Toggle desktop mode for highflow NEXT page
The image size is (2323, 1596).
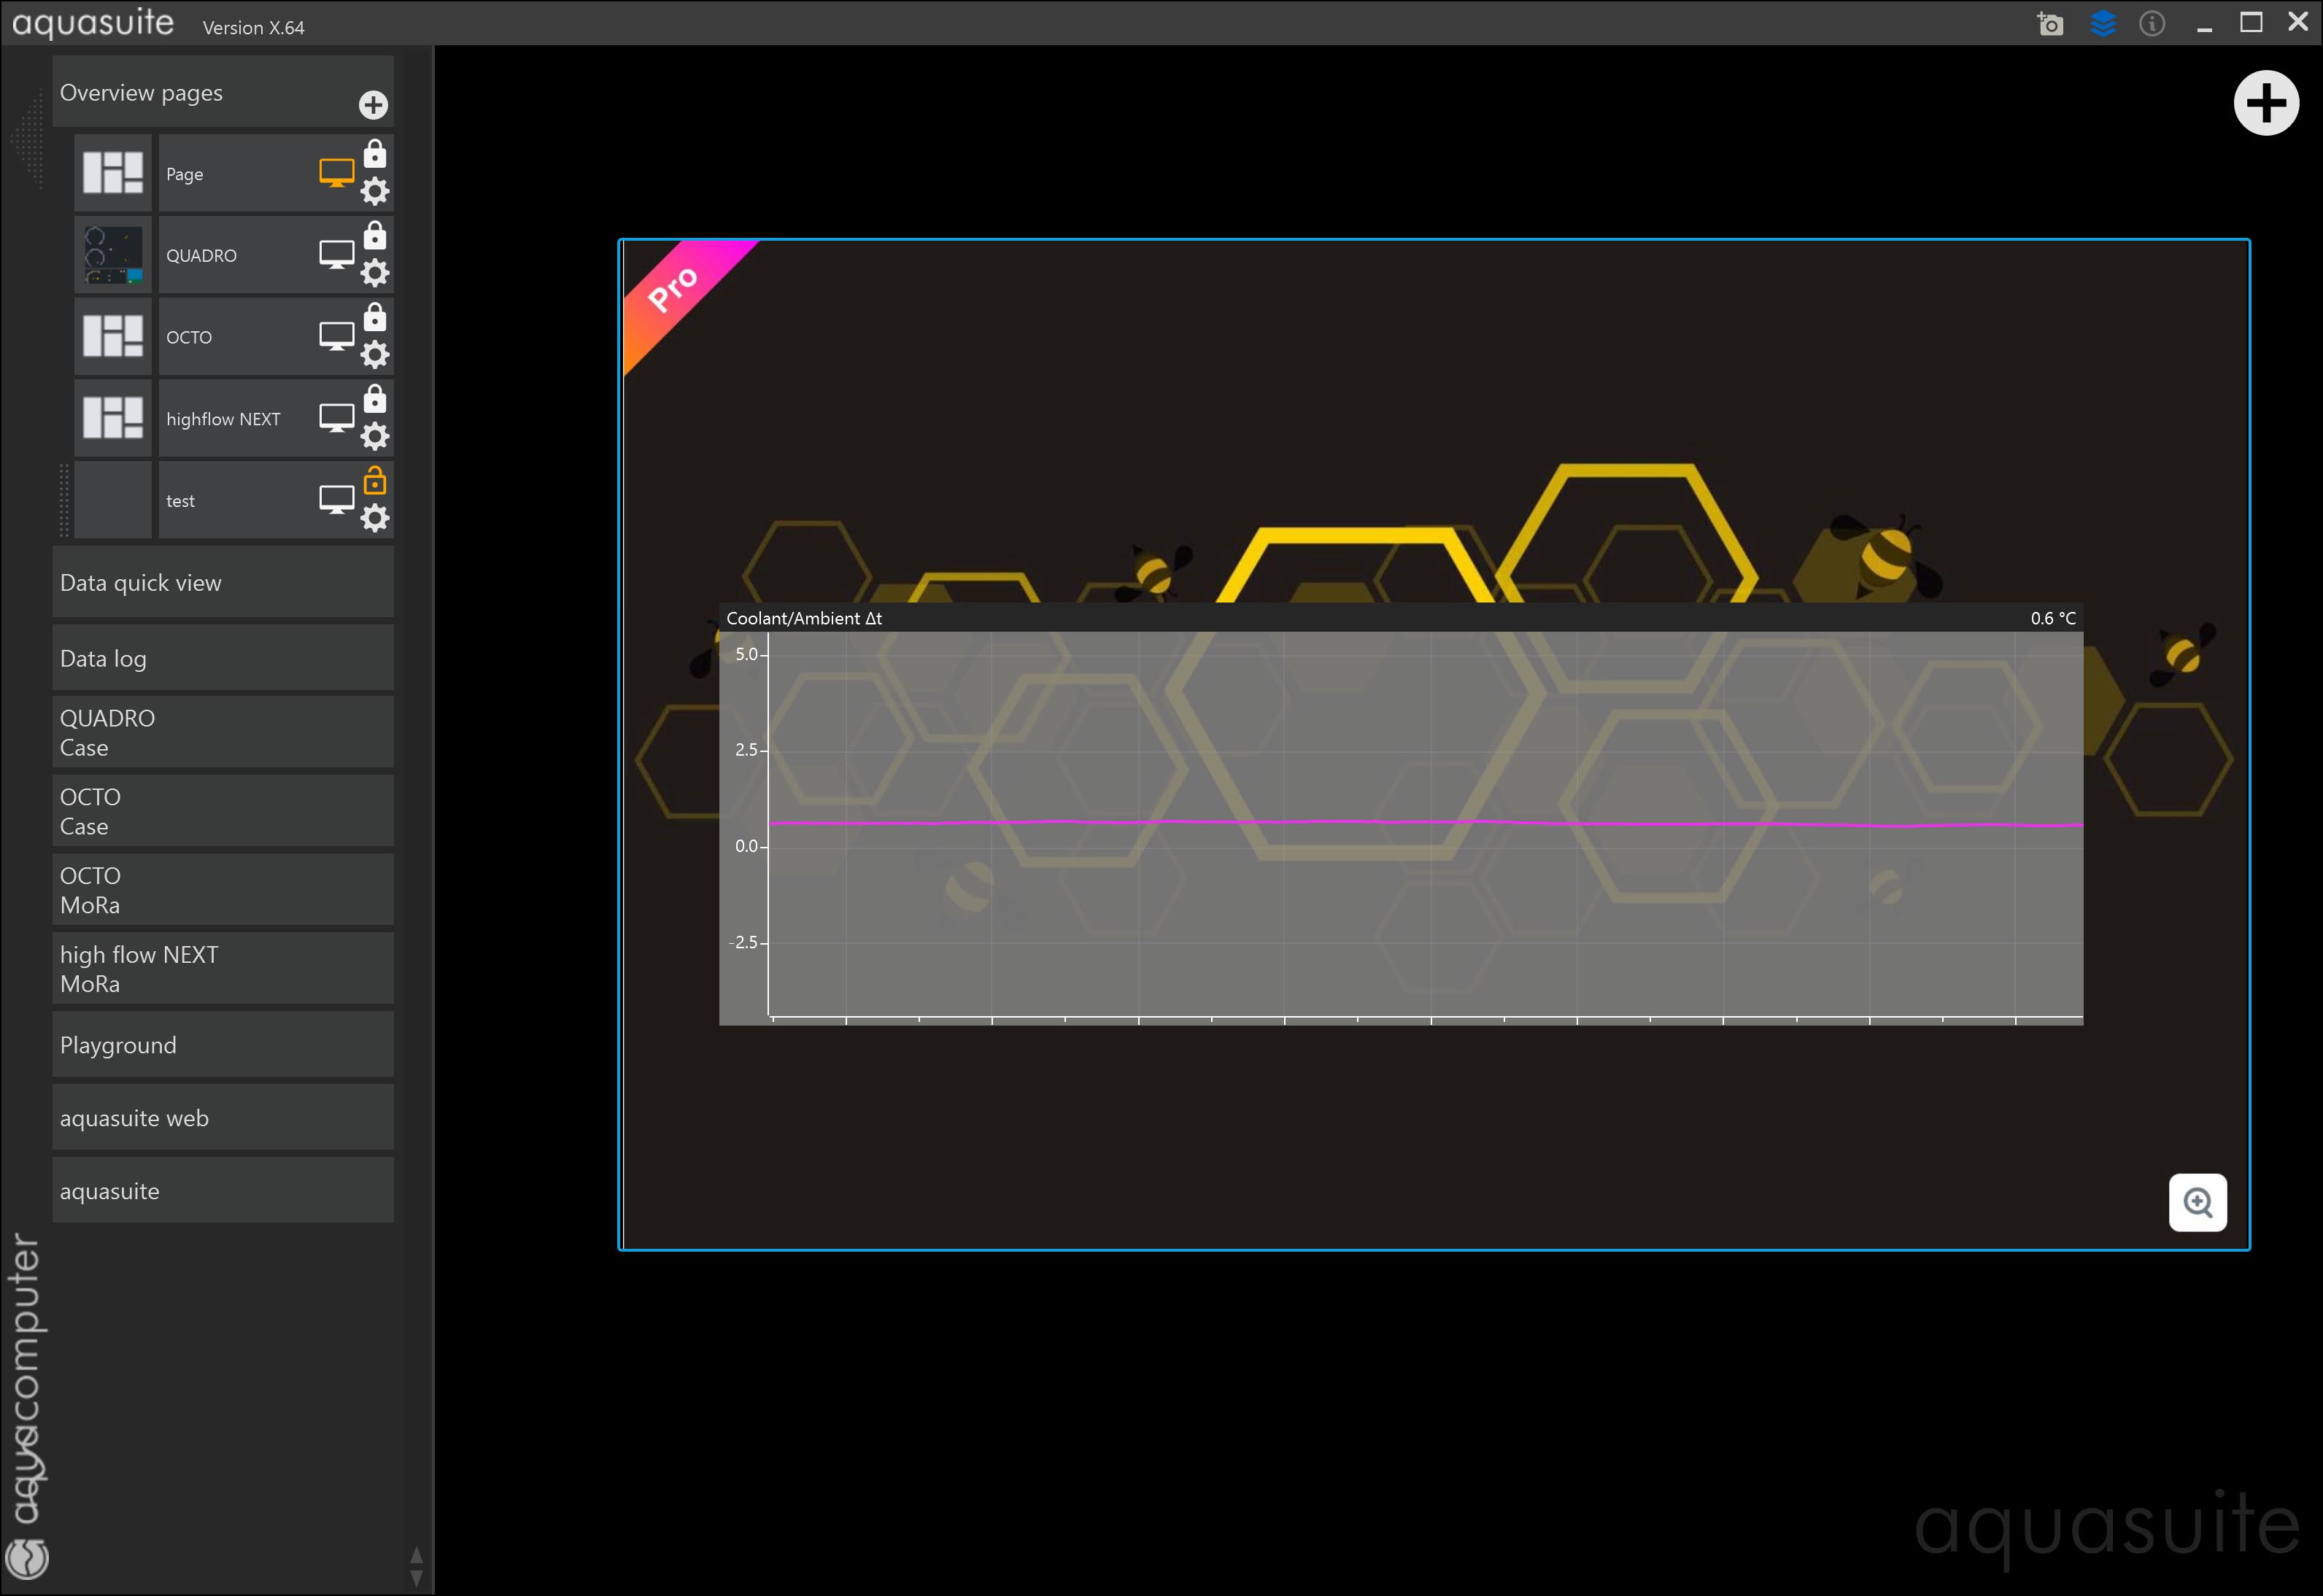pos(336,418)
